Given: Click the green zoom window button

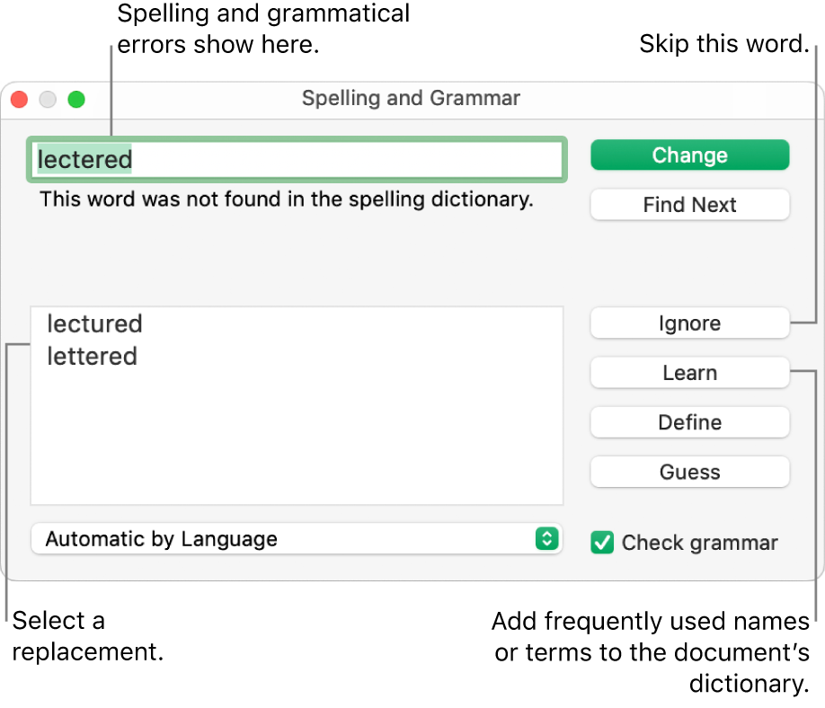Looking at the screenshot, I should pyautogui.click(x=76, y=99).
